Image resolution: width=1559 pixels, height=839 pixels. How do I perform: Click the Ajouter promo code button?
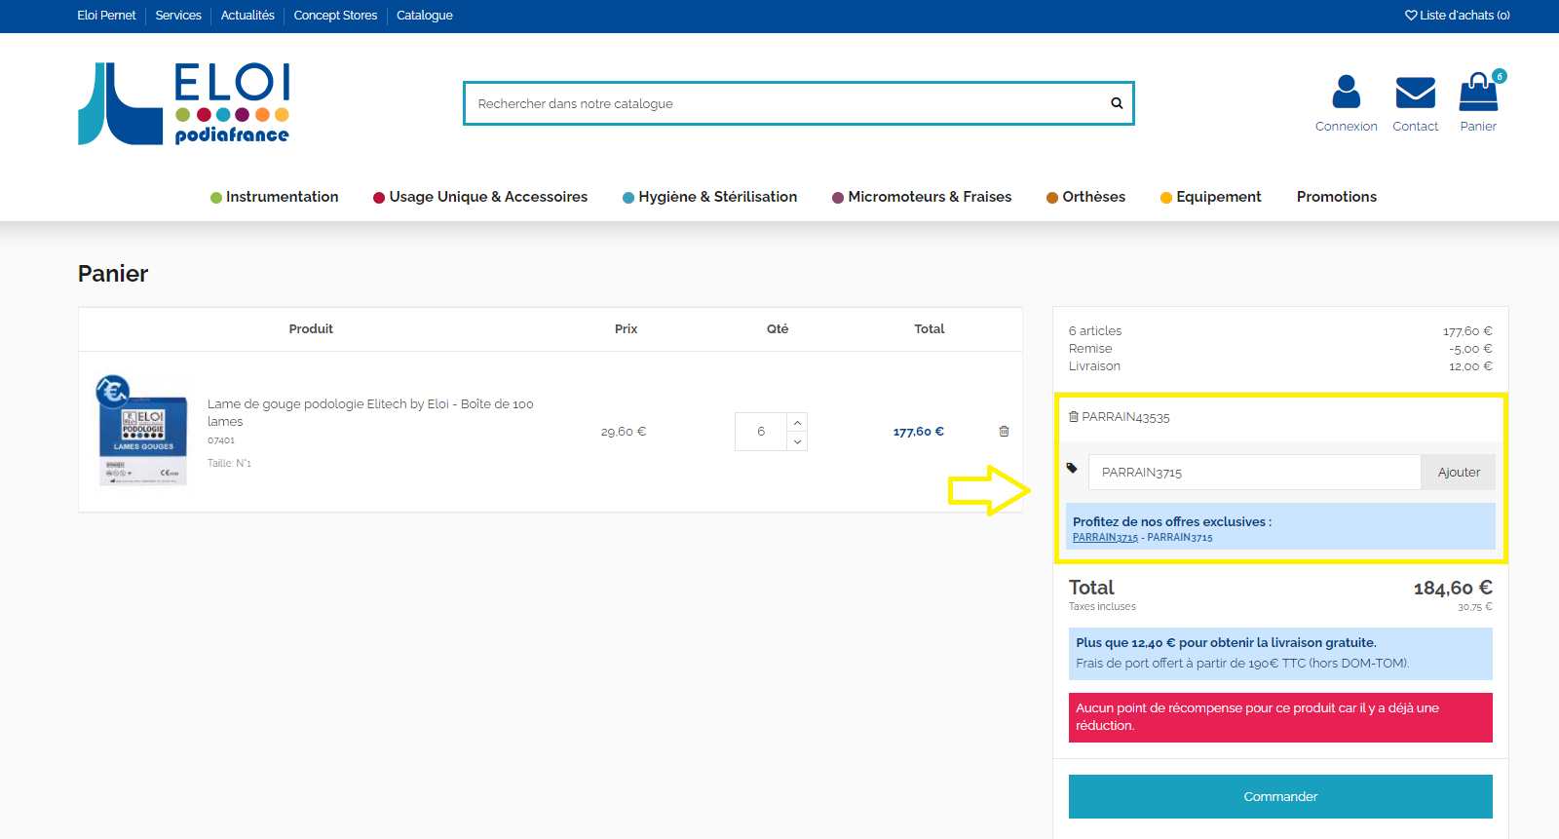tap(1459, 473)
